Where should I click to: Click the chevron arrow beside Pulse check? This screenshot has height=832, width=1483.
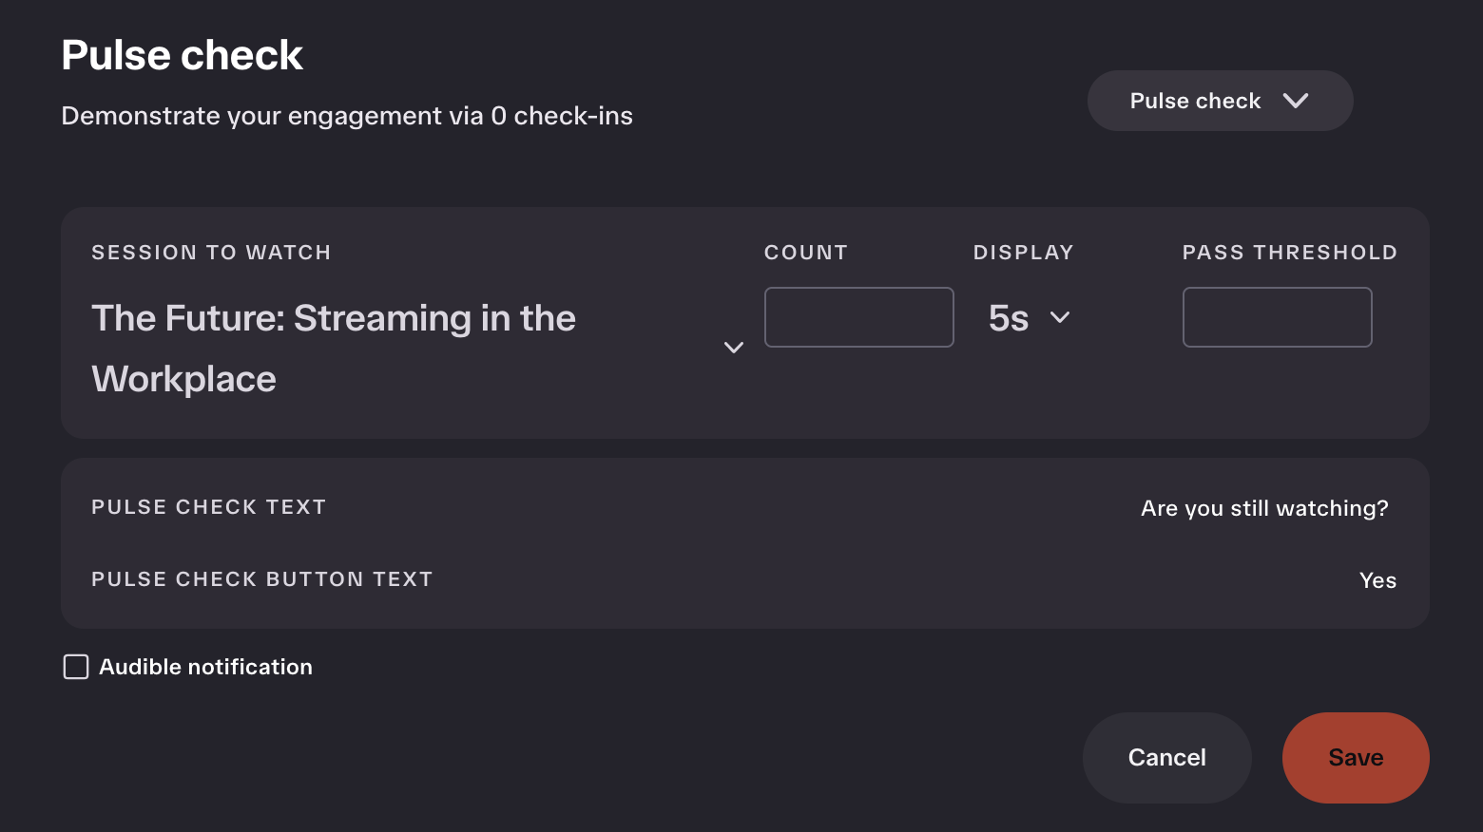point(1296,101)
